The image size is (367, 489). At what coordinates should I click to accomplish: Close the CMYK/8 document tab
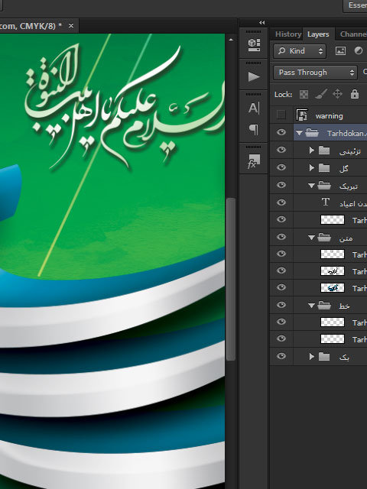71,25
